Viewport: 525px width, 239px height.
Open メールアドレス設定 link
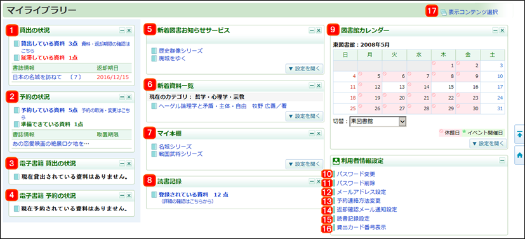pos(361,192)
